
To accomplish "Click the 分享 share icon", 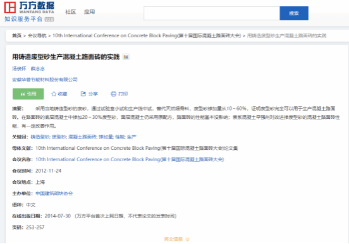I will (x=83, y=94).
